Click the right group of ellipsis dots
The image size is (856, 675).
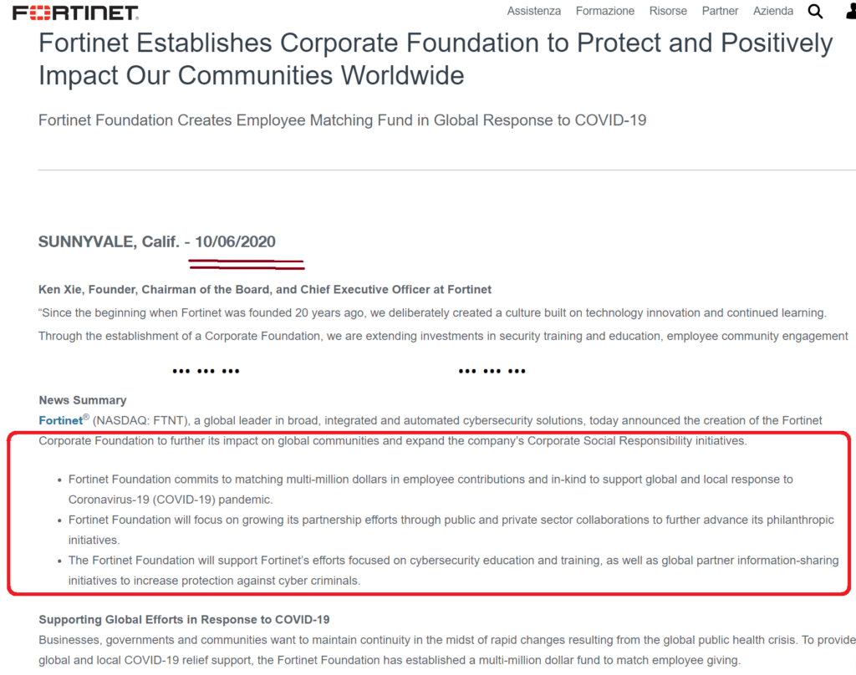(x=492, y=371)
